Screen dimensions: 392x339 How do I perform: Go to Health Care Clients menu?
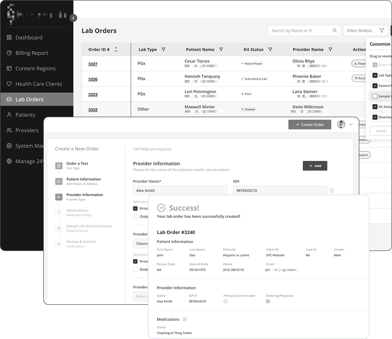(x=38, y=84)
